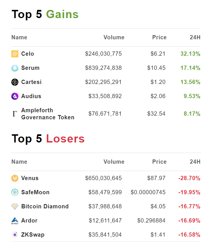Open the Ampleforth Governance Token link

click(x=48, y=114)
